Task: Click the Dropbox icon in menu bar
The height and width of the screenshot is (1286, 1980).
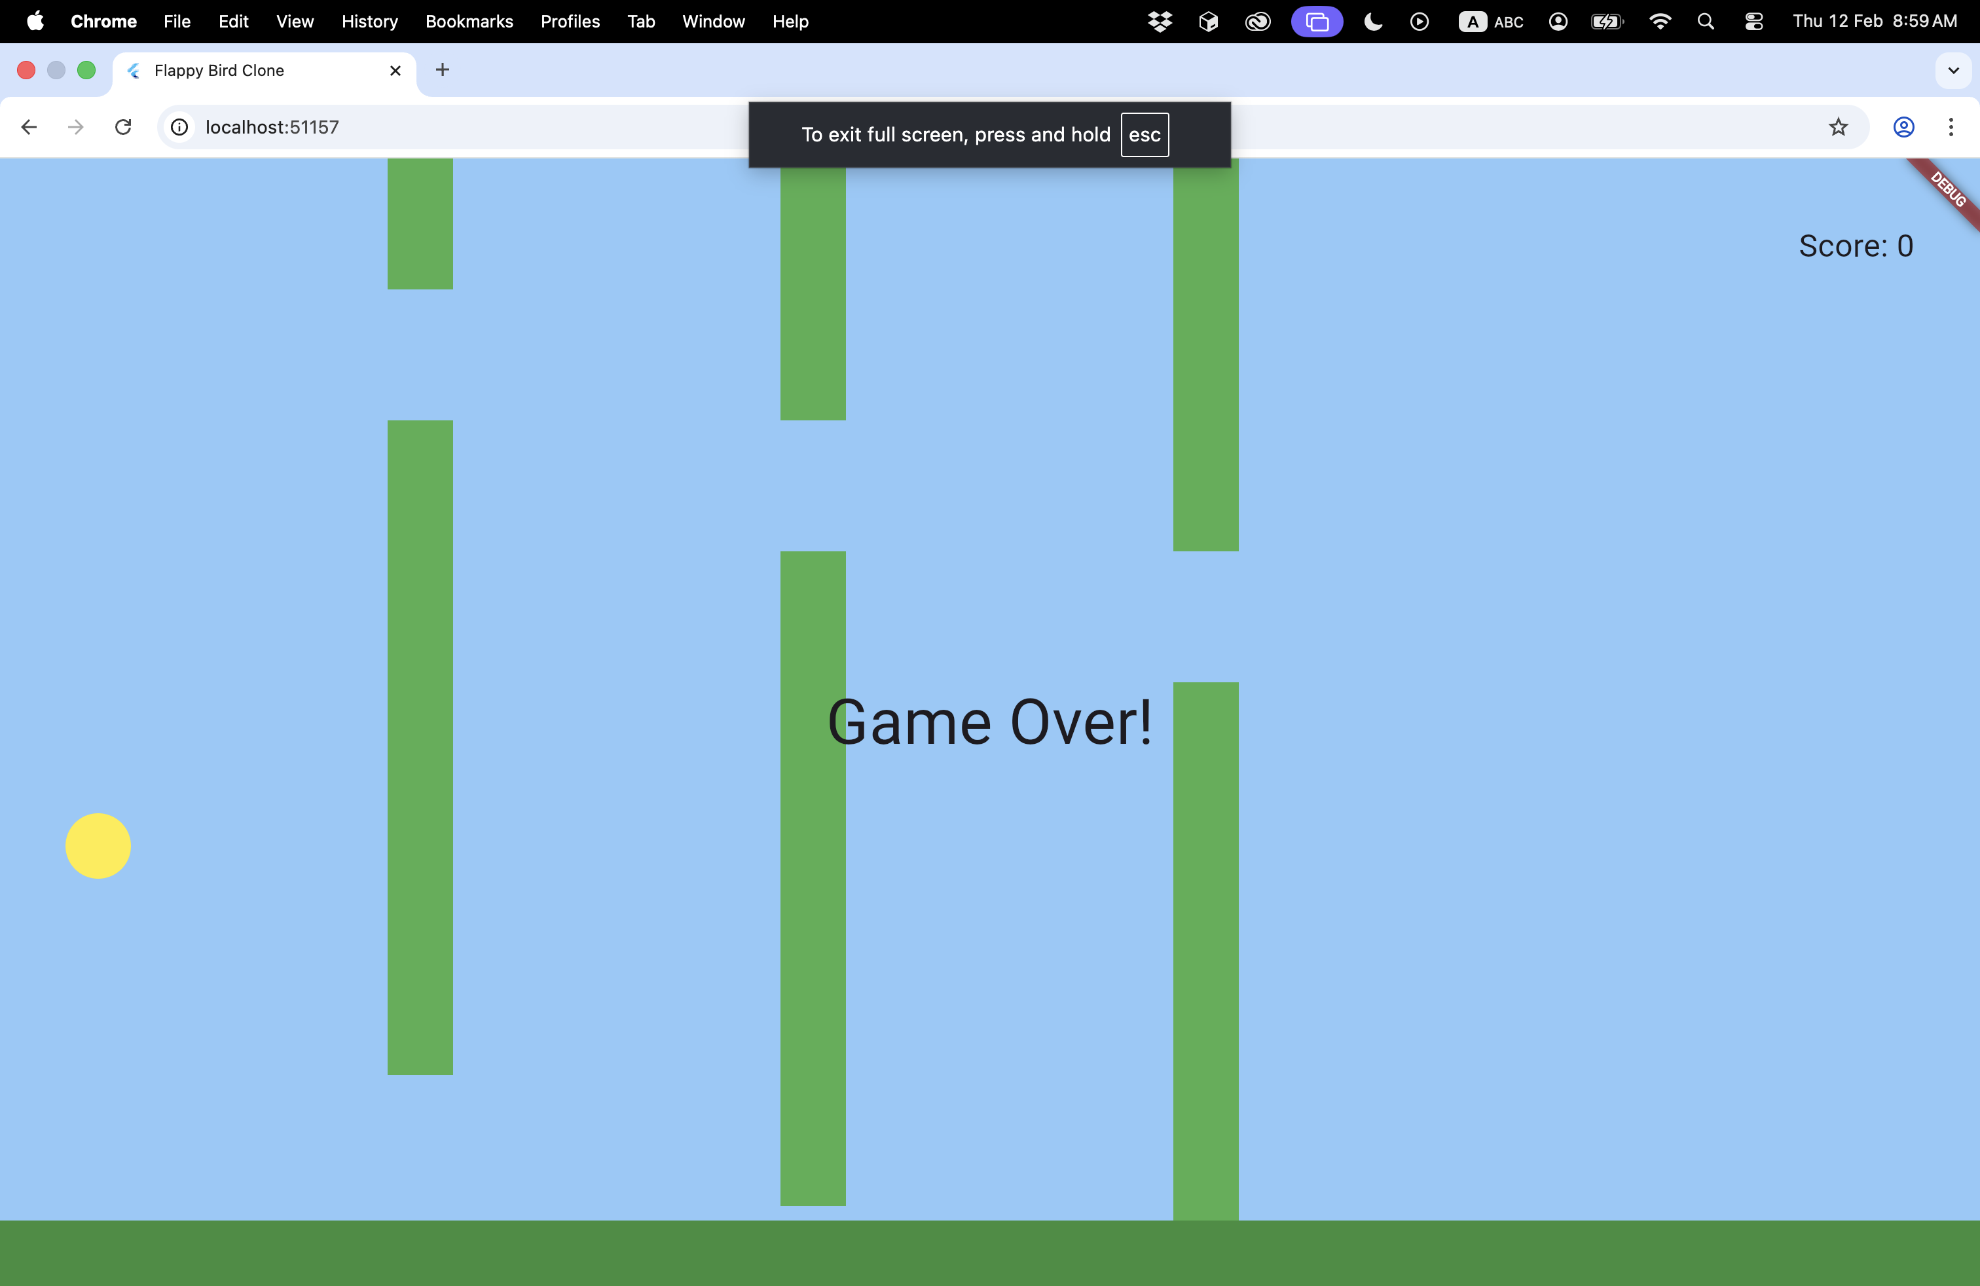Action: pyautogui.click(x=1160, y=22)
